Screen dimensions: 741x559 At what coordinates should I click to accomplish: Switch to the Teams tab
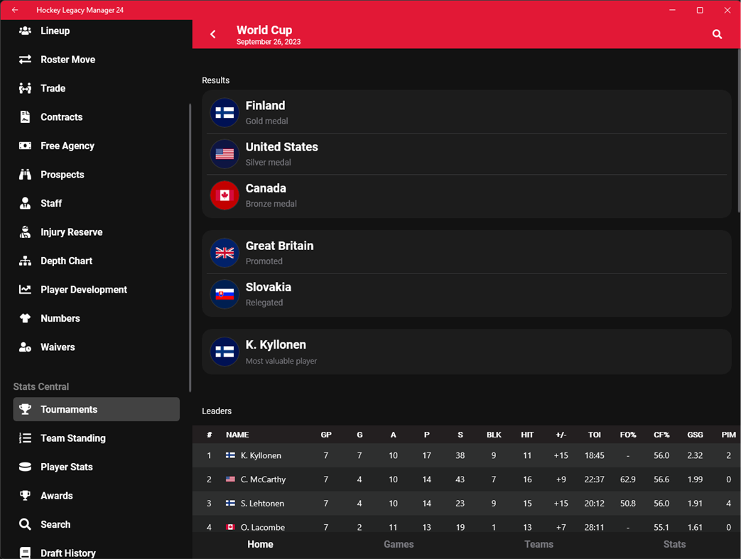point(539,544)
